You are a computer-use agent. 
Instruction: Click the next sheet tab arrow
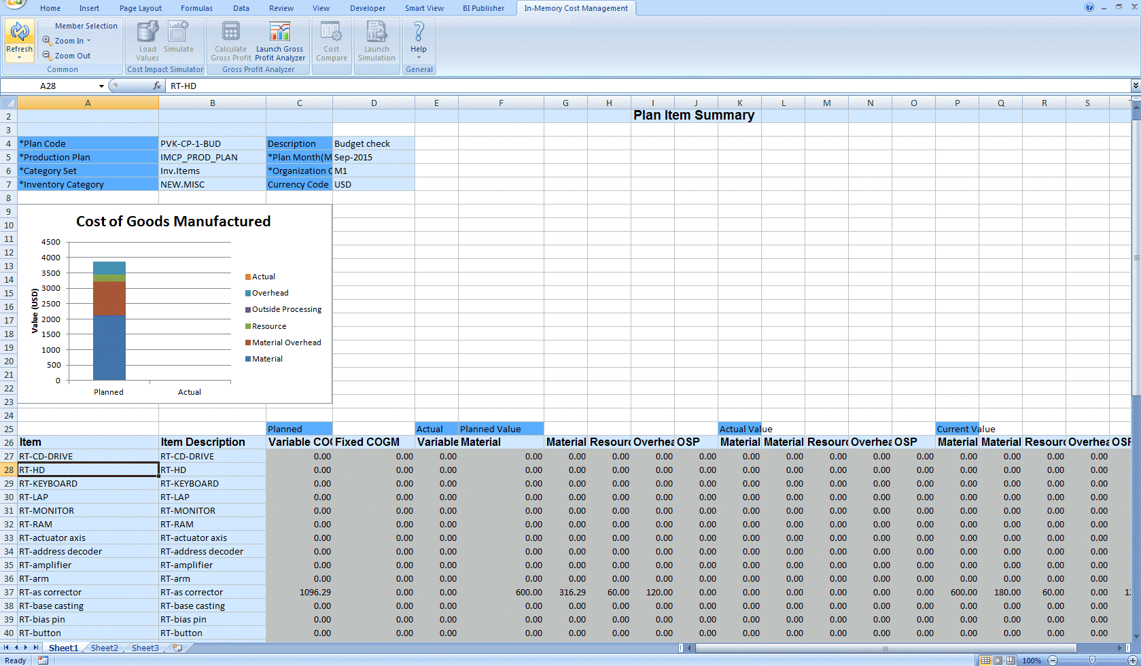pyautogui.click(x=26, y=648)
